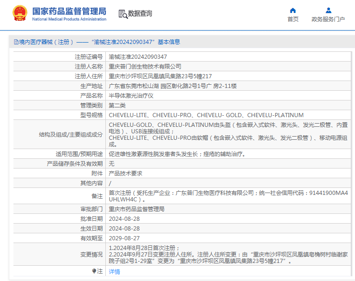Click the expiry date 2029-08-27

[124, 238]
